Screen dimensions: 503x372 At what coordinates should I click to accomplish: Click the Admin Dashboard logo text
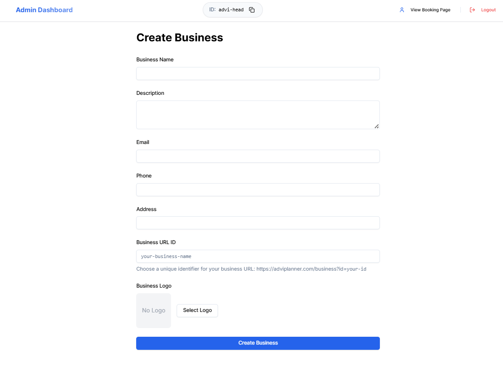tap(44, 10)
